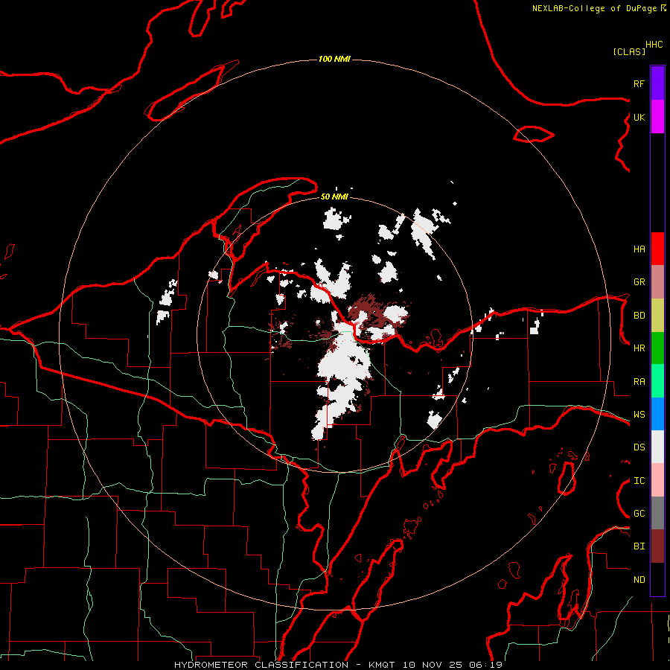Click the BI brown legend swatch
The height and width of the screenshot is (670, 670).
point(657,546)
